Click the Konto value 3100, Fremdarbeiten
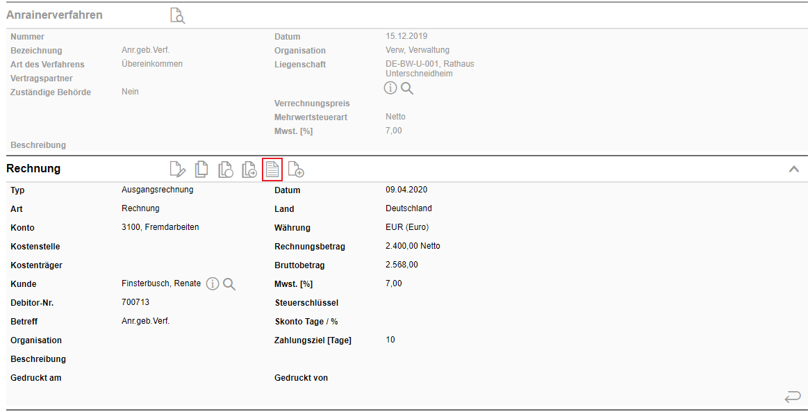This screenshot has width=810, height=412. pos(160,227)
